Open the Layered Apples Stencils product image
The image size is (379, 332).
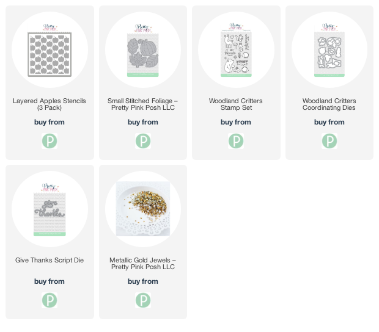click(x=50, y=50)
